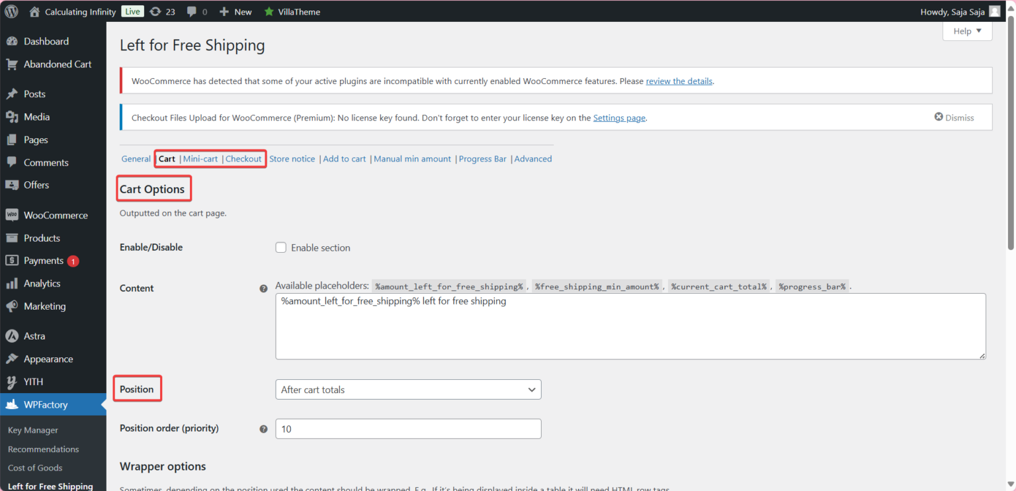Expand the Help dropdown

[966, 30]
